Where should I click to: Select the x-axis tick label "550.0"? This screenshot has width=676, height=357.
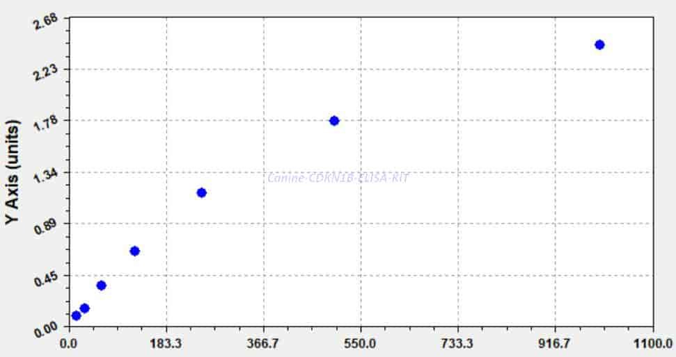click(361, 344)
